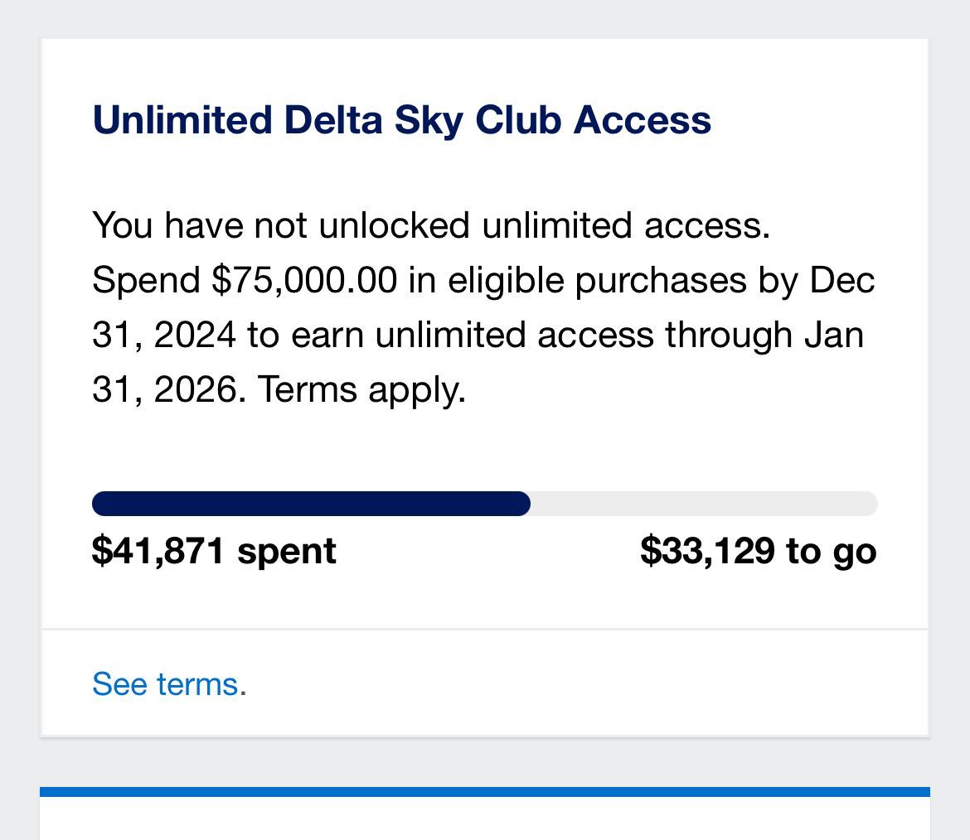Viewport: 970px width, 840px height.
Task: Open the See terms link
Action: [x=165, y=684]
